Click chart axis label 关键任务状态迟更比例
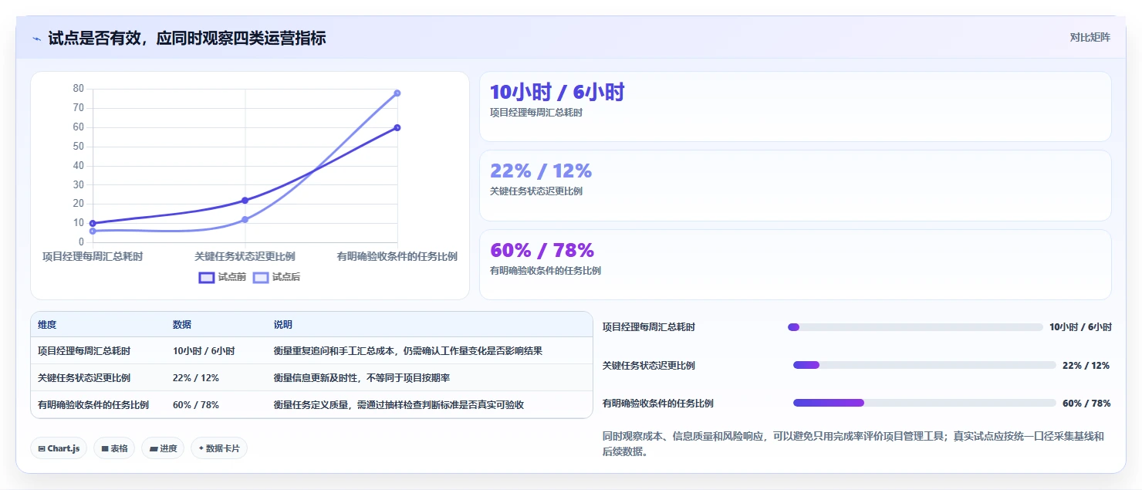This screenshot has height=490, width=1142. (245, 256)
